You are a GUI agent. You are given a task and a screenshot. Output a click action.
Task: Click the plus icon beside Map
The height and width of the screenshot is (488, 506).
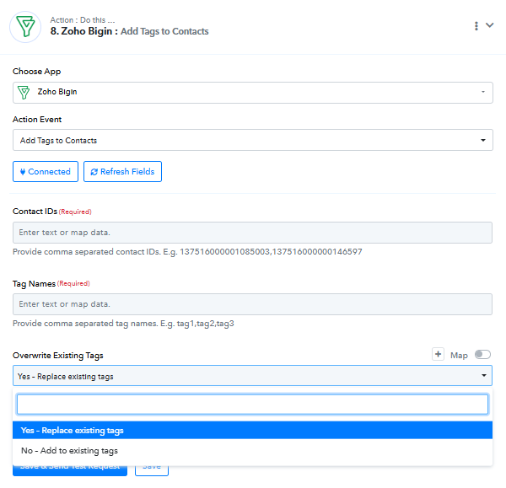coord(438,355)
